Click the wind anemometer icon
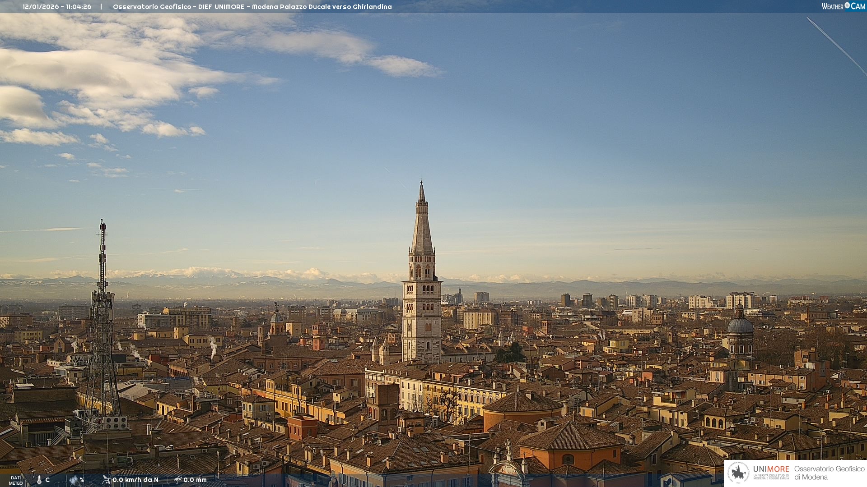The image size is (867, 487). coord(106,480)
